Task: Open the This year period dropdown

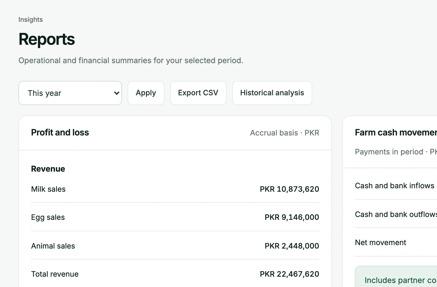Action: [x=70, y=93]
